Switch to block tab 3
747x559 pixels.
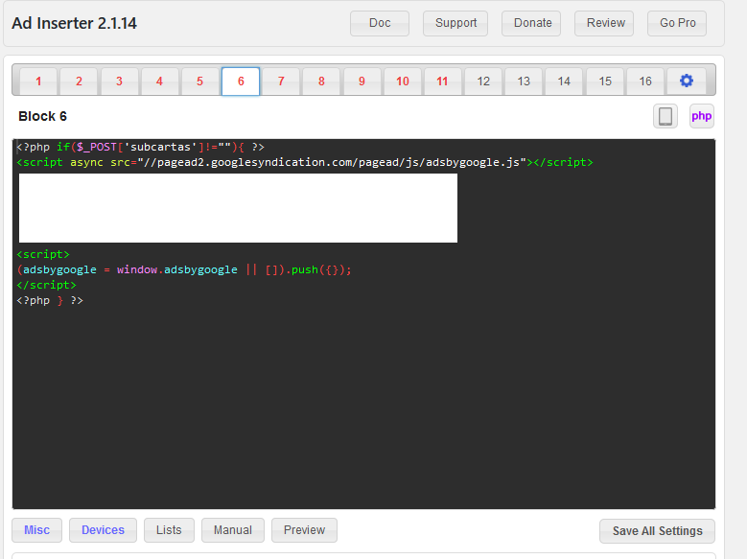[x=119, y=81]
